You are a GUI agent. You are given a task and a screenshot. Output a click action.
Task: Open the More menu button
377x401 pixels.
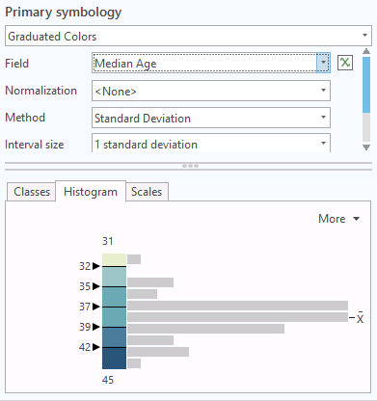[x=338, y=219]
